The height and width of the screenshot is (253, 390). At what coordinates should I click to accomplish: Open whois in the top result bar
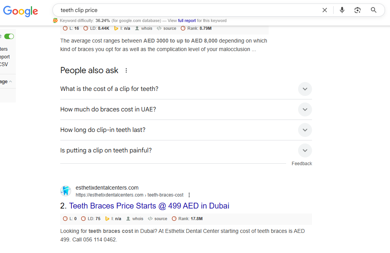144,28
